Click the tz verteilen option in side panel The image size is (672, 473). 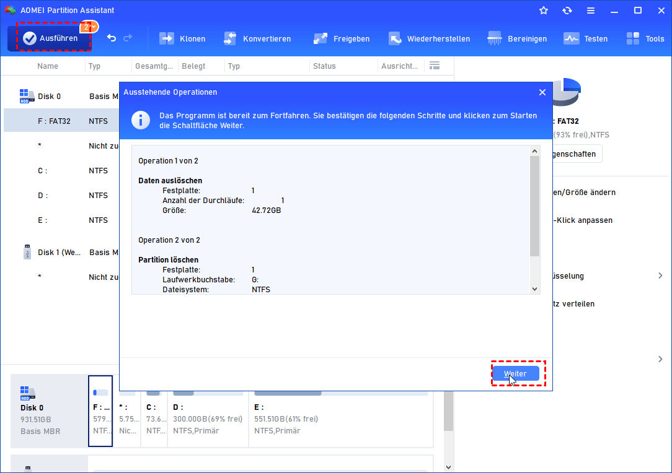(x=574, y=304)
